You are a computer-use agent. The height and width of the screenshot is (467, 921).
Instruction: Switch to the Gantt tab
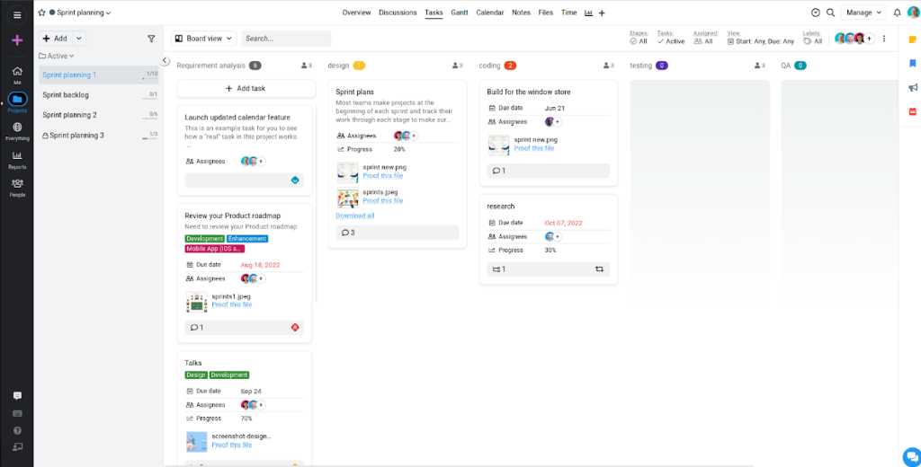(x=460, y=13)
